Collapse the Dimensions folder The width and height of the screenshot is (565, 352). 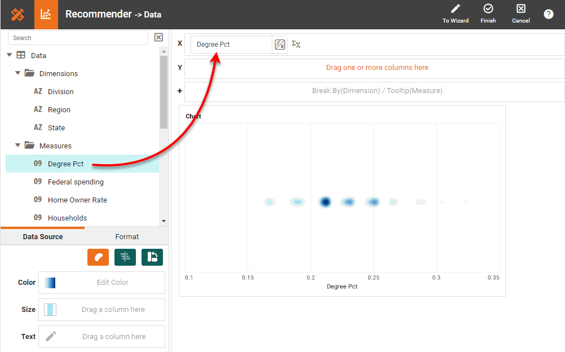[x=18, y=73]
